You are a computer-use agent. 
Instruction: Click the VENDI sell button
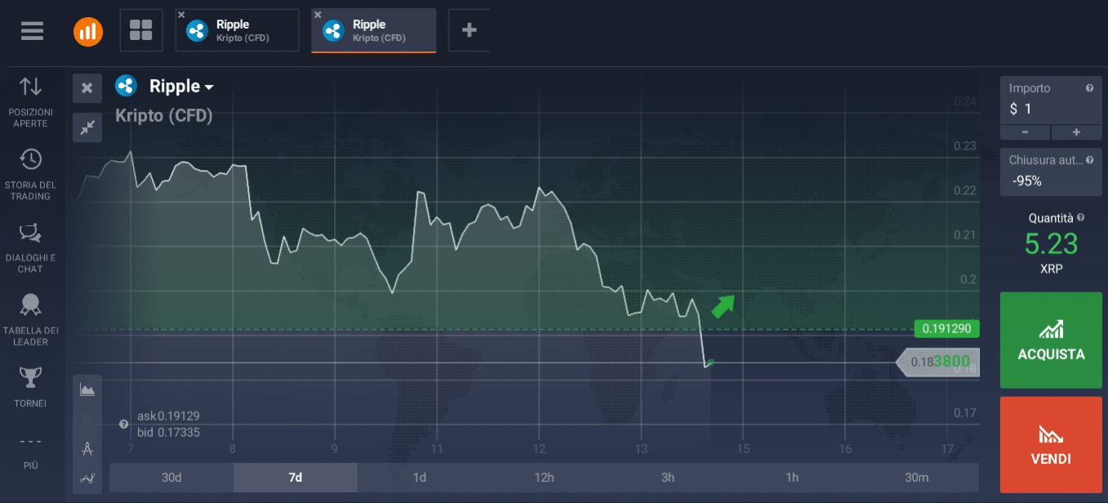point(1051,445)
